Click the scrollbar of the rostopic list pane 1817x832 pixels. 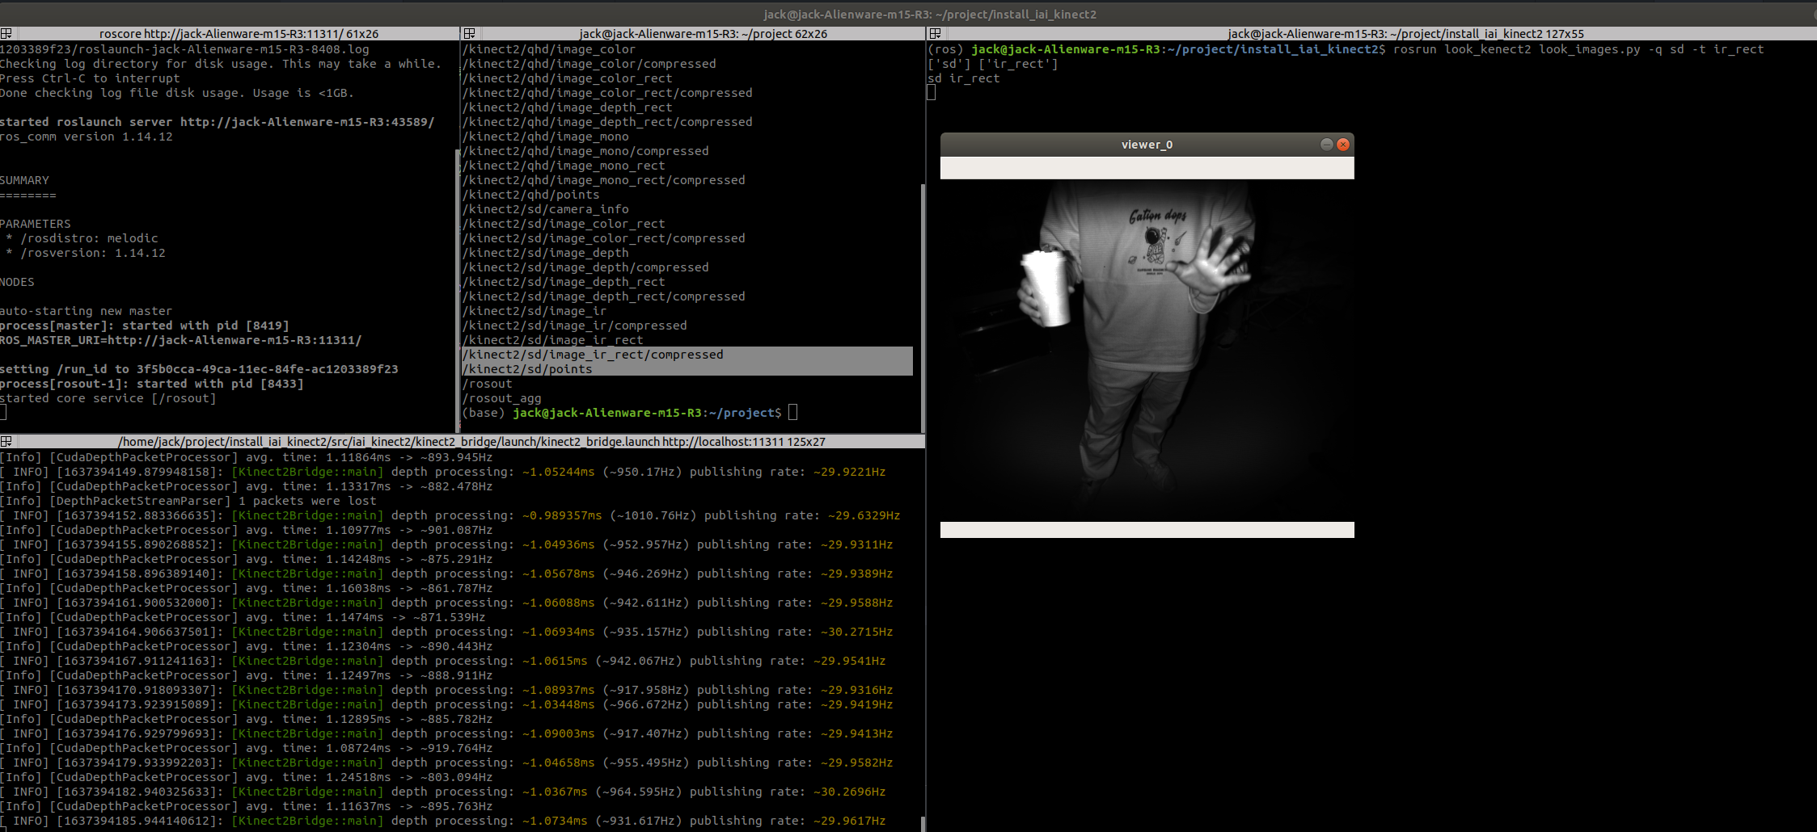coord(923,307)
